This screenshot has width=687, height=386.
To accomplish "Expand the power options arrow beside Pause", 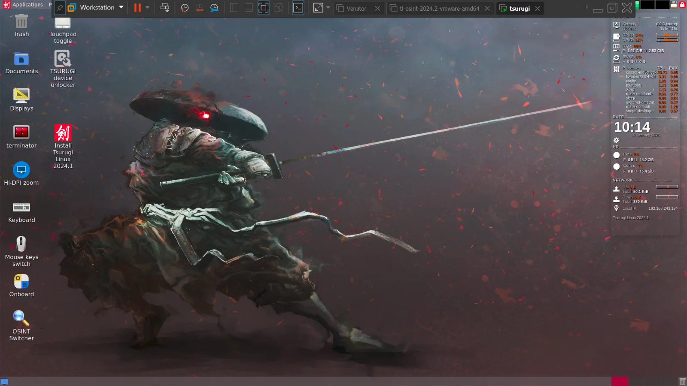I will (x=148, y=8).
